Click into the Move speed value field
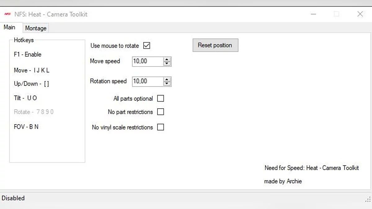372x209 pixels. pyautogui.click(x=147, y=61)
